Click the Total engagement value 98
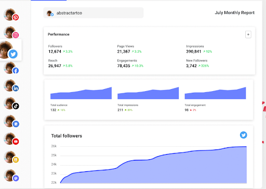266x189 pixels. pos(187,110)
